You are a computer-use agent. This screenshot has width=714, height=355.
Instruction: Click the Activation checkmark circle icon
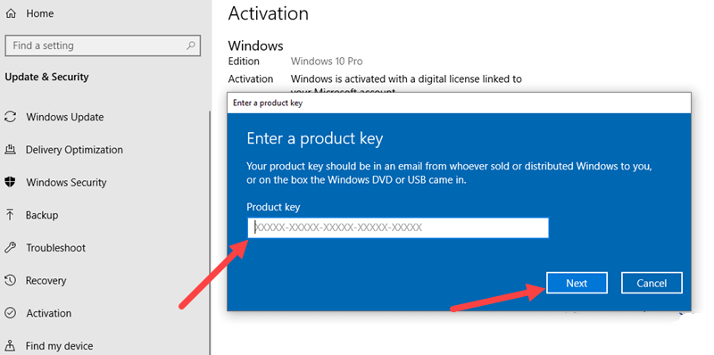point(10,313)
